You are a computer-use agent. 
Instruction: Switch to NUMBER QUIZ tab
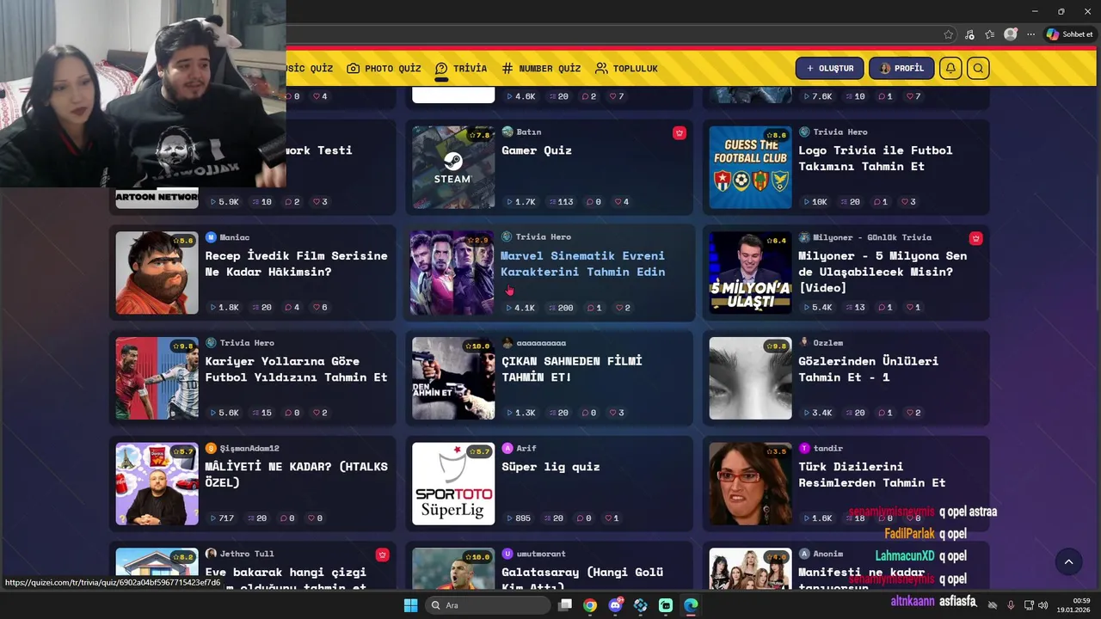pos(541,69)
